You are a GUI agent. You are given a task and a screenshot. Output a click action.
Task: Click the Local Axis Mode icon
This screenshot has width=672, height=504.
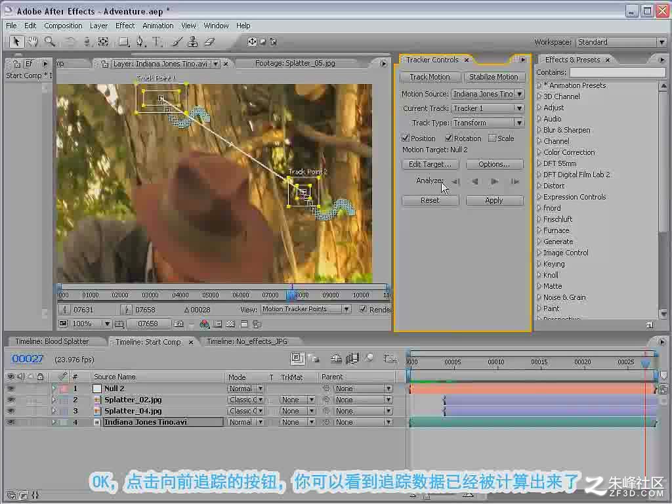(x=252, y=42)
